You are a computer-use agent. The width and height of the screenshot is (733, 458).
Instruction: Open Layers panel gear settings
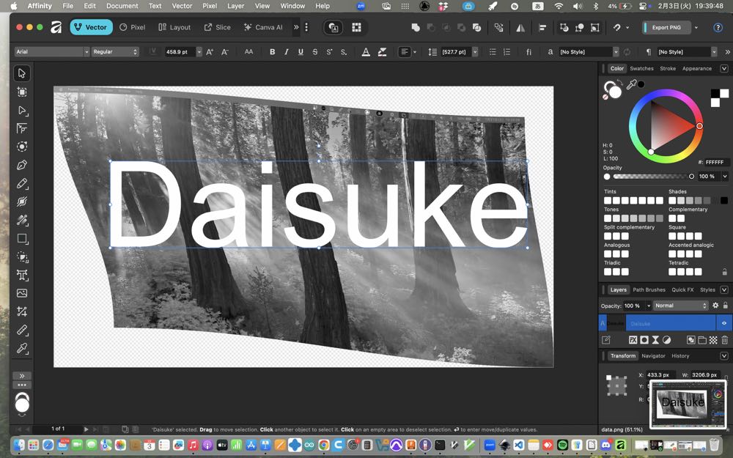pos(715,305)
